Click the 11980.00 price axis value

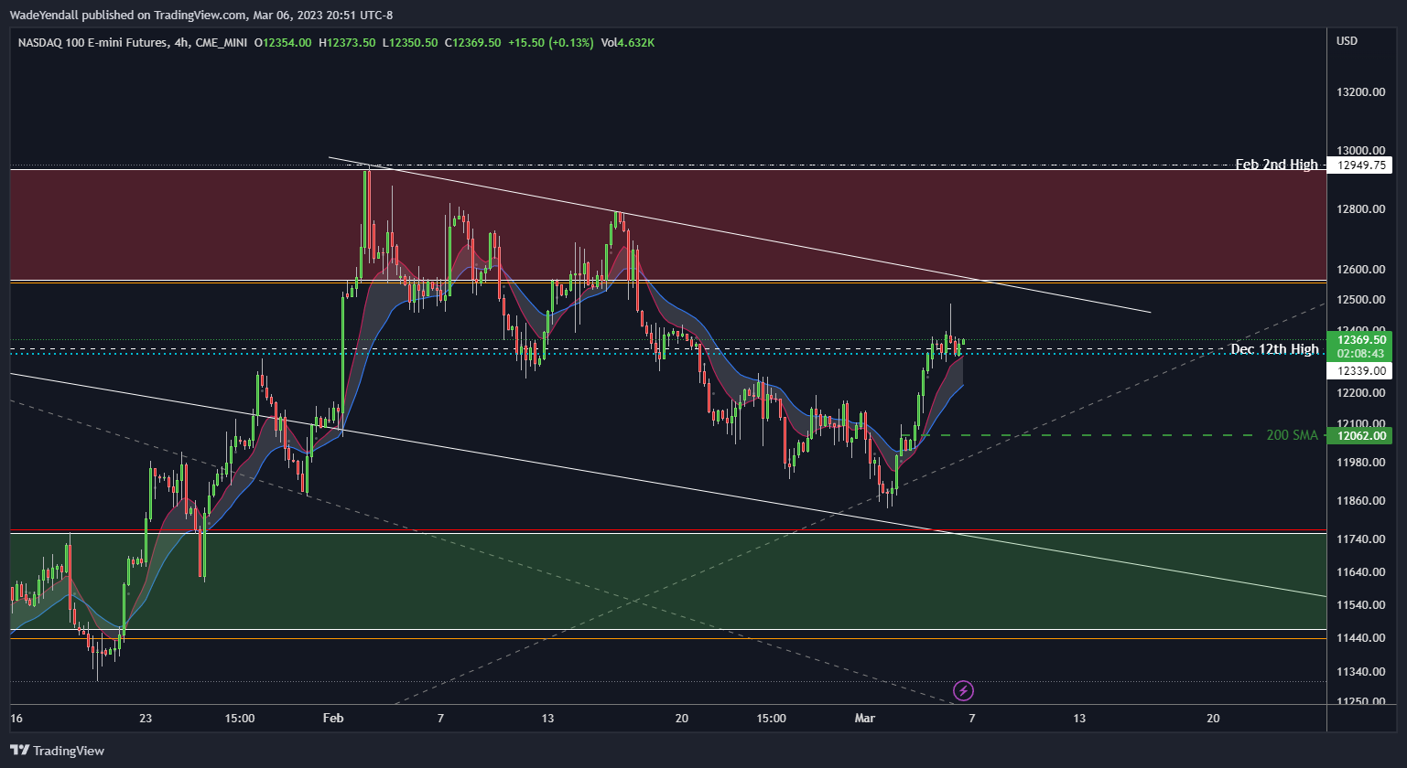(x=1360, y=463)
